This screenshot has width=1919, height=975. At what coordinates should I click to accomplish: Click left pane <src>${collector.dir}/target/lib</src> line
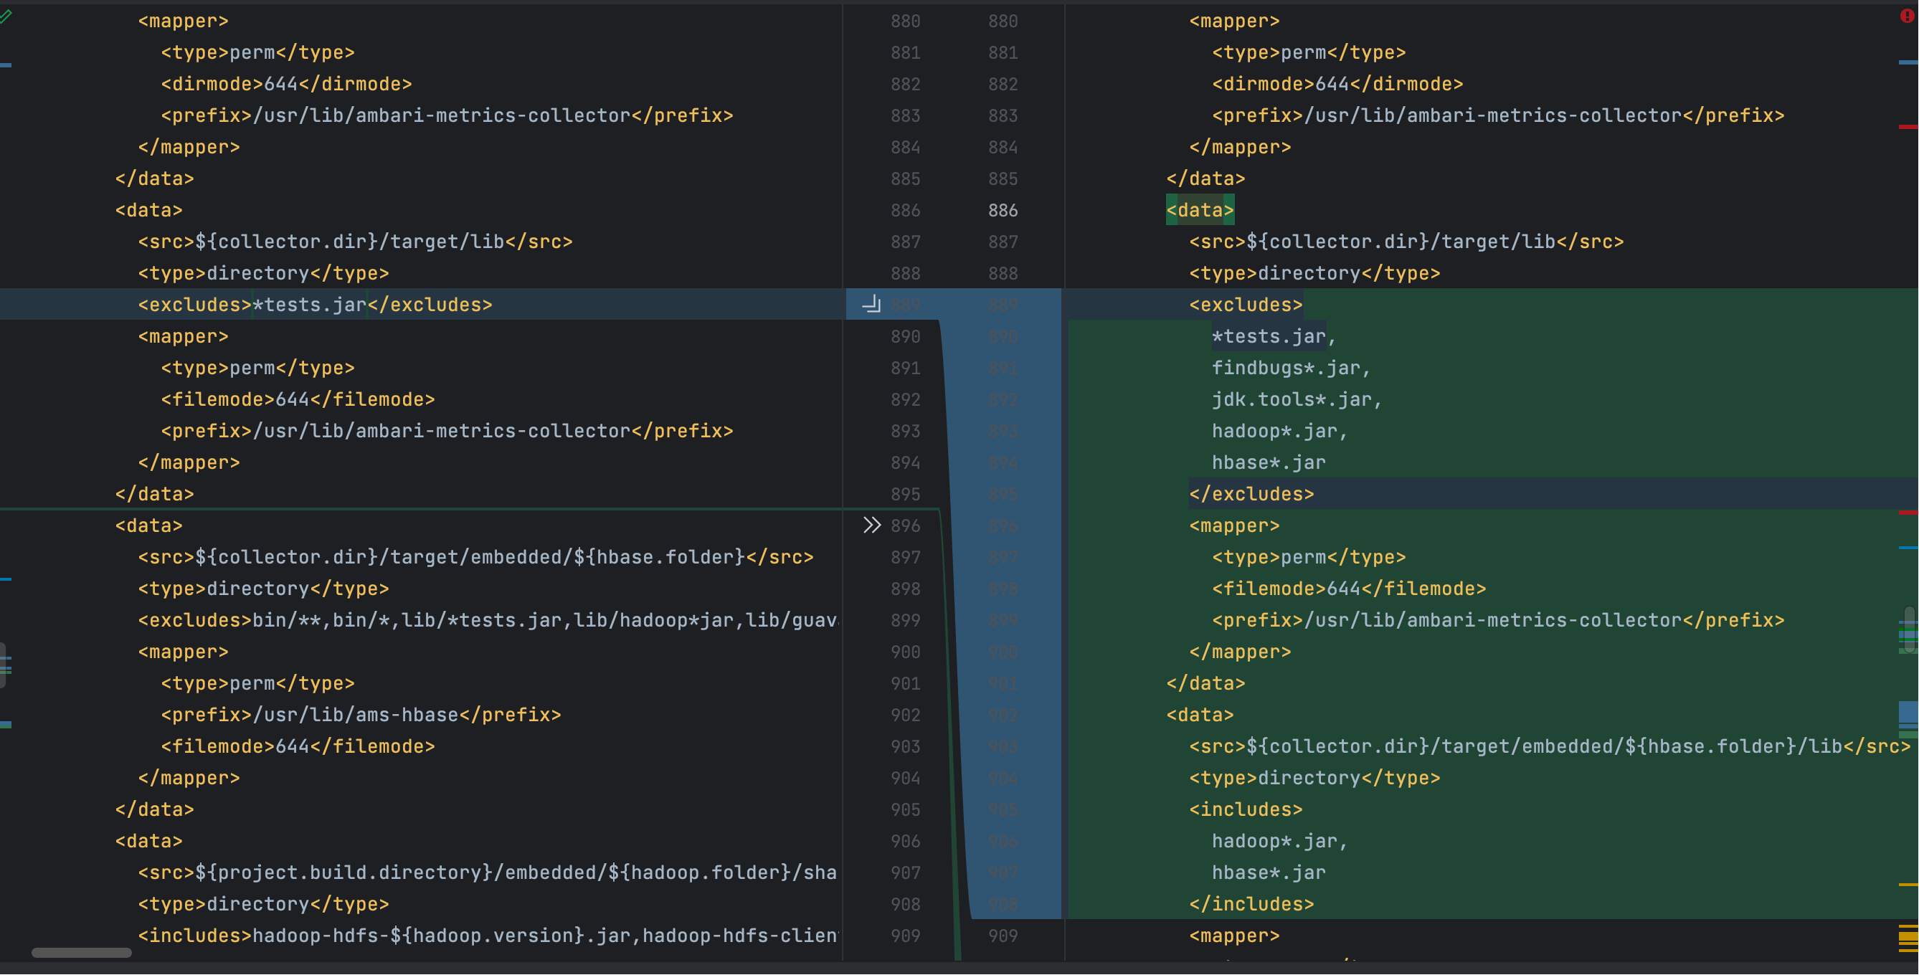(x=356, y=242)
